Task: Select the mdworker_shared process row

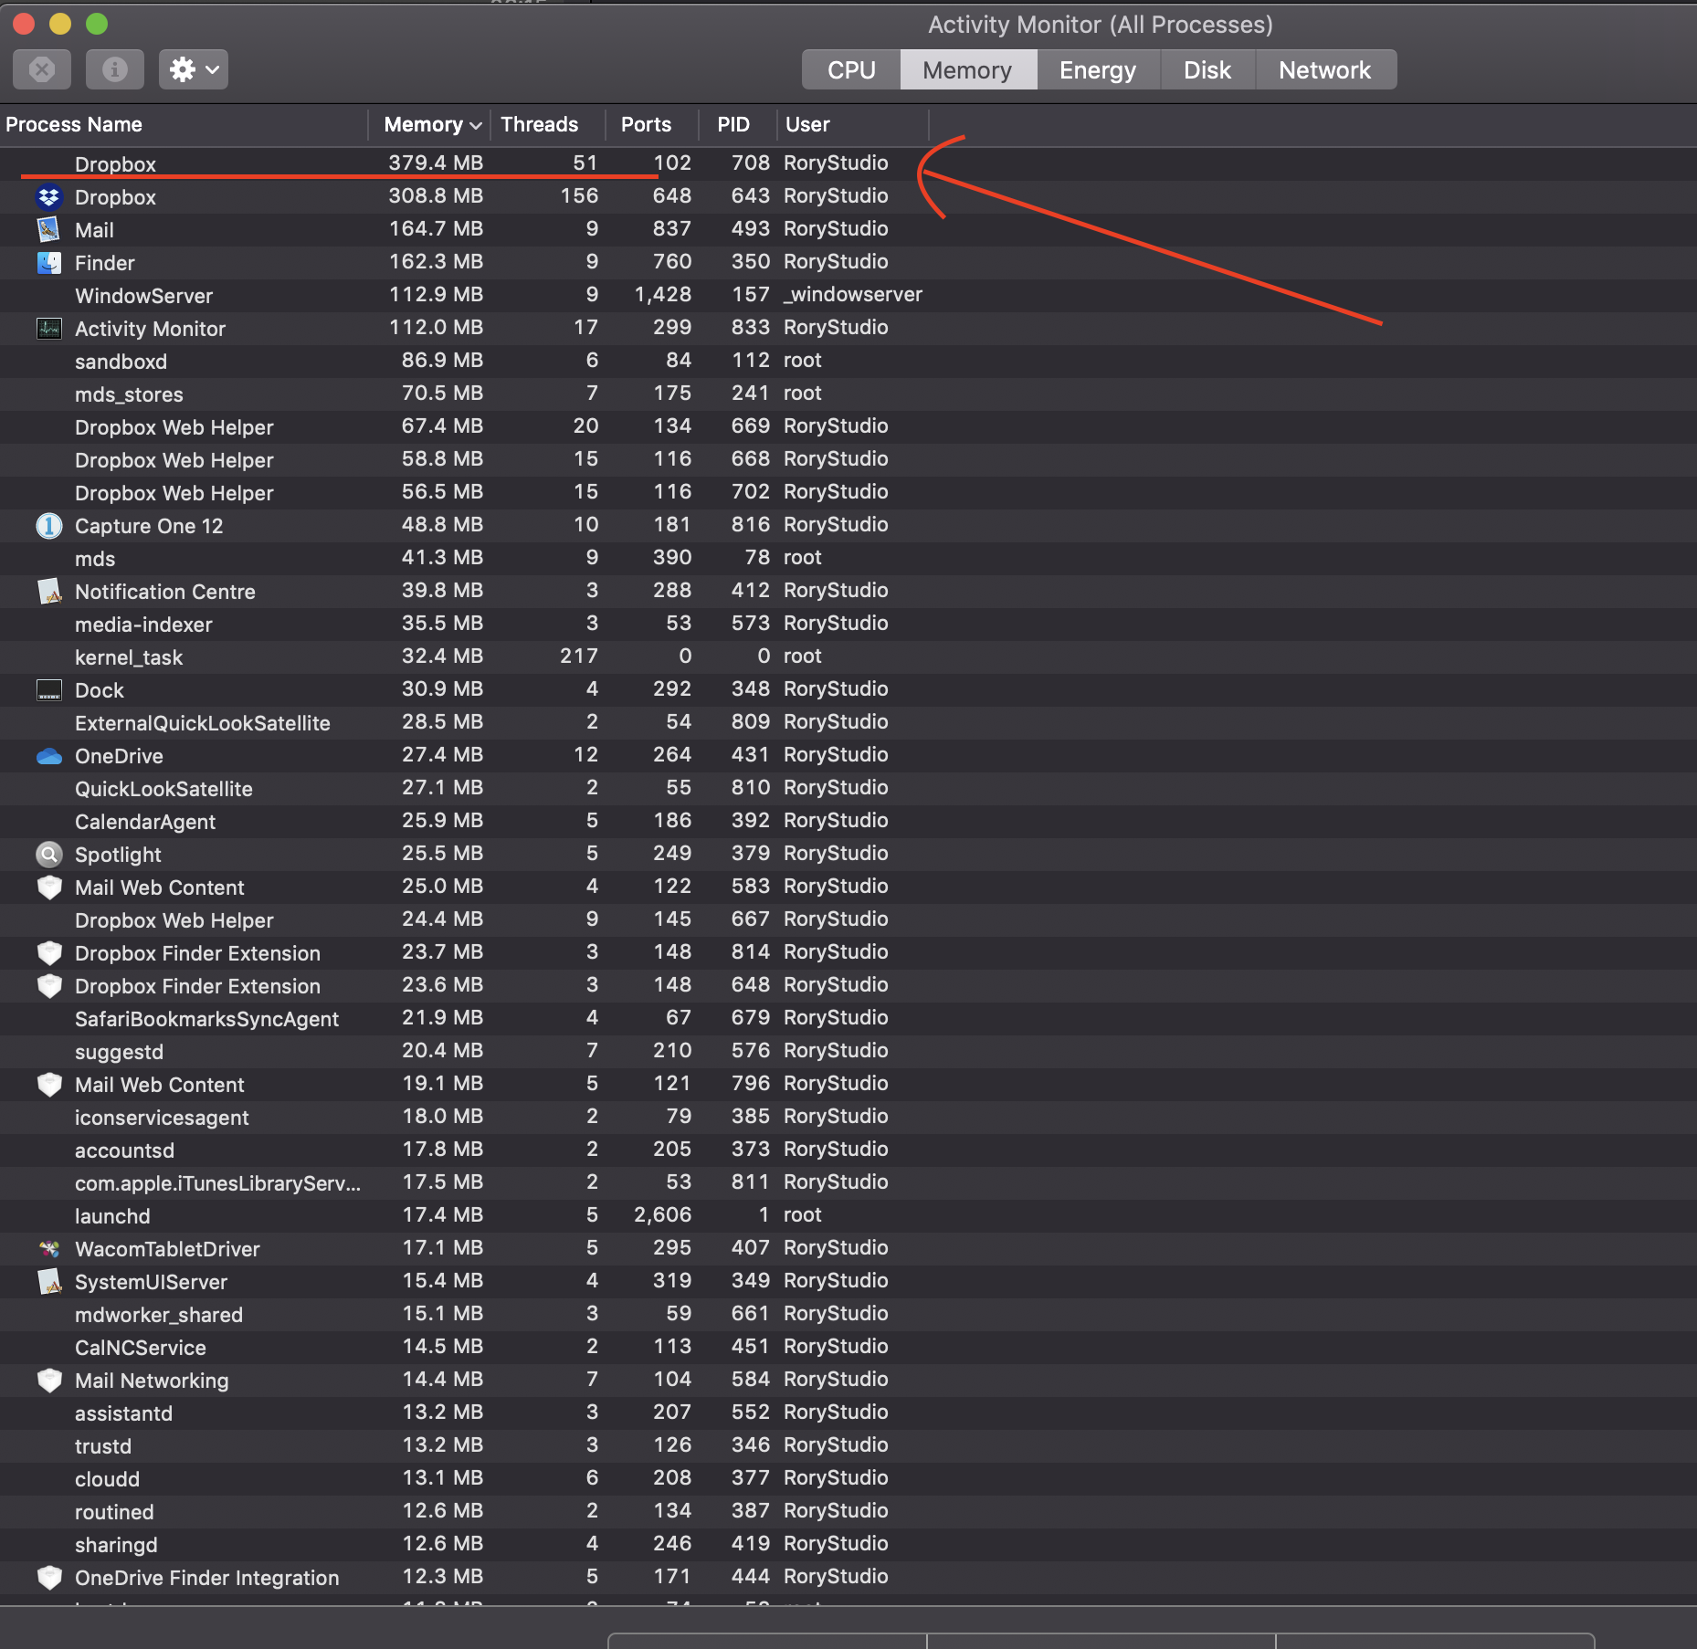Action: pos(848,1314)
